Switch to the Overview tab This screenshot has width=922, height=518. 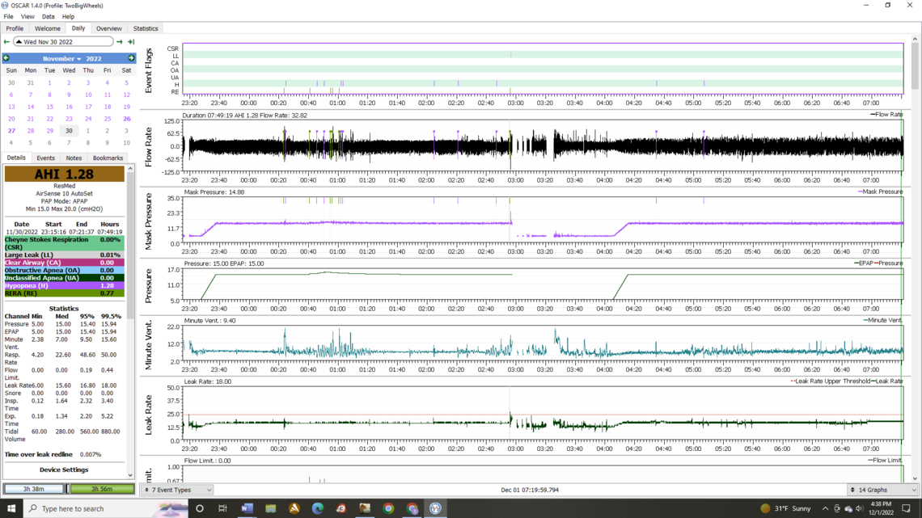pos(109,28)
